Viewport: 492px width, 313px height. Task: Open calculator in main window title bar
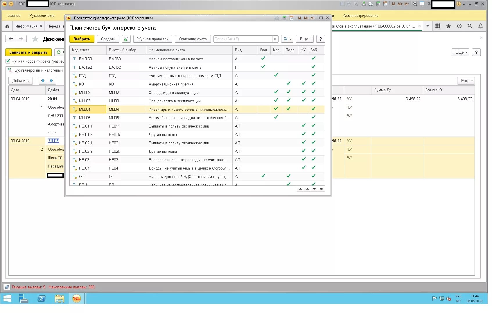(x=378, y=4)
